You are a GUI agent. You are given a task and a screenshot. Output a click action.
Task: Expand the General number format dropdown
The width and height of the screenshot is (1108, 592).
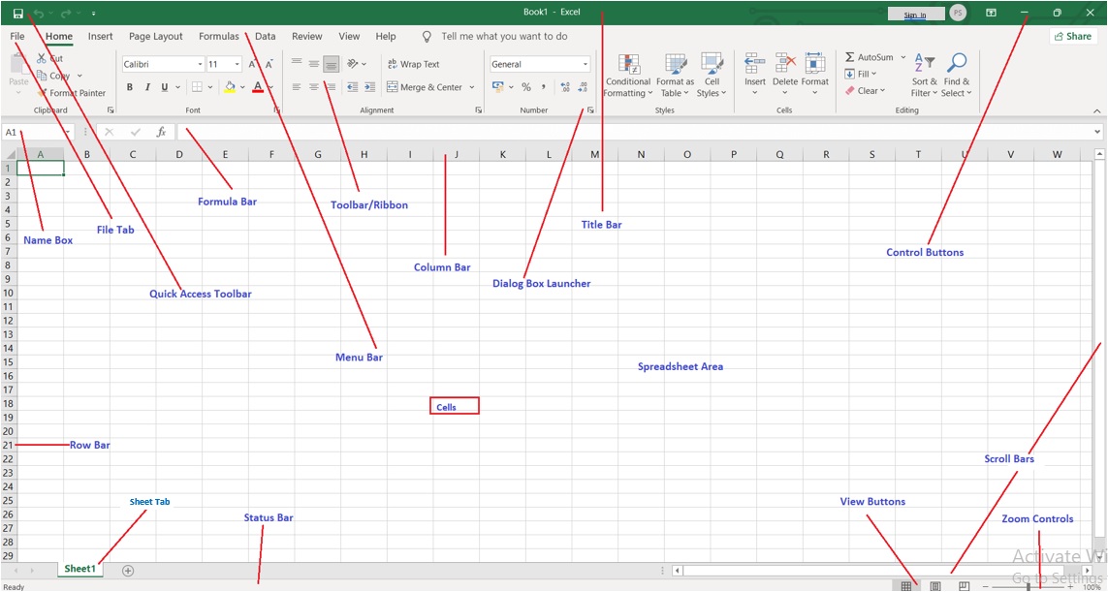point(586,65)
